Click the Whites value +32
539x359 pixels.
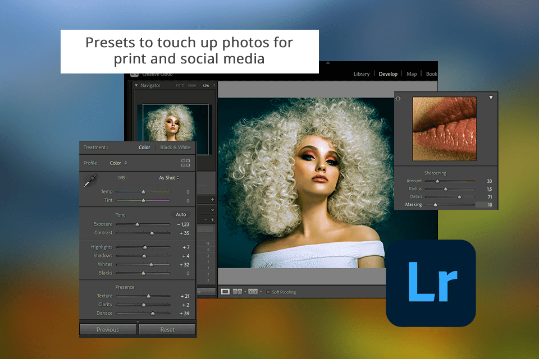[184, 265]
